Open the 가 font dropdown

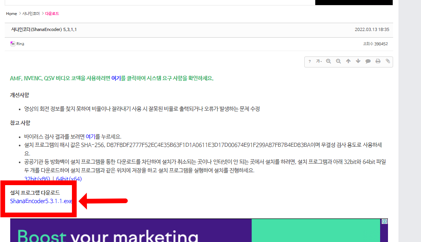319,61
